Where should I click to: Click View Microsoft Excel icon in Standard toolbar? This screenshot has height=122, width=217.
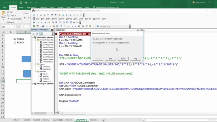pos(34,26)
